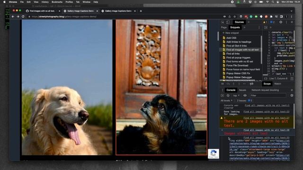The image size is (303, 170).
Task: Select the Scope debugger tab
Action: click(x=267, y=84)
